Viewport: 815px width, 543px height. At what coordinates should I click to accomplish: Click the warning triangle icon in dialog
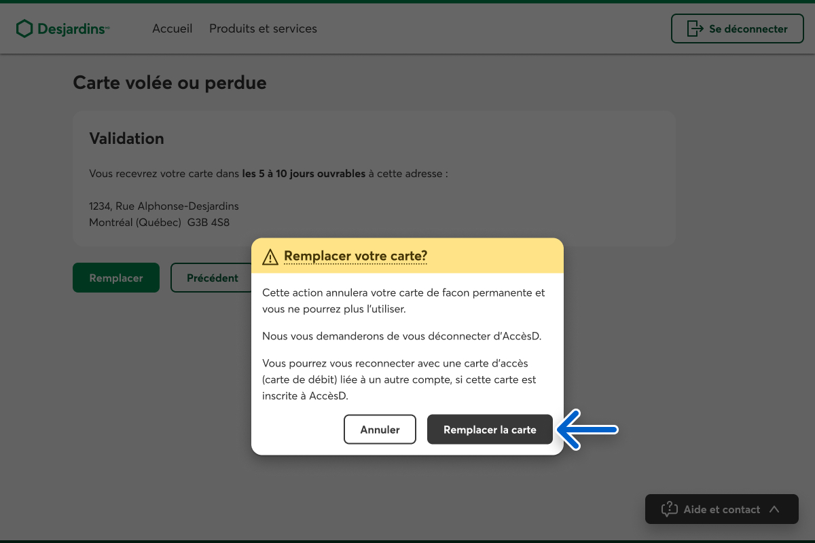[x=270, y=257]
